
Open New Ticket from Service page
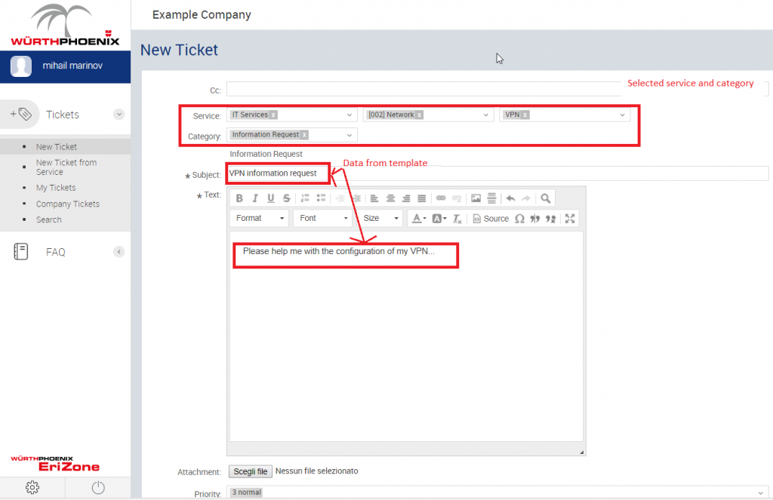(66, 167)
